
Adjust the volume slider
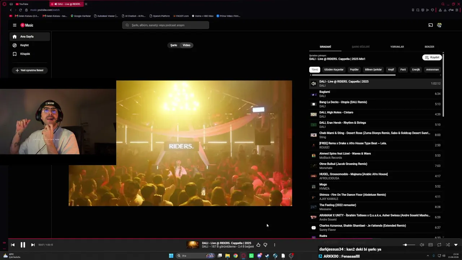coord(409,245)
